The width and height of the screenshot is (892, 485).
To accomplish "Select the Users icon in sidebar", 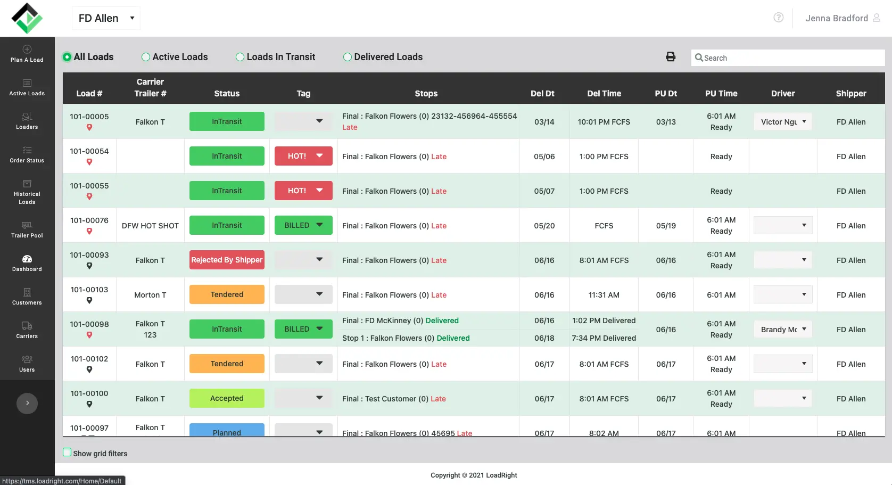I will click(x=27, y=363).
